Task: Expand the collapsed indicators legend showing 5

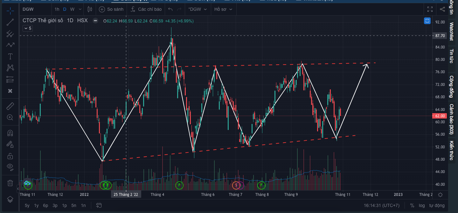Action: click(28, 28)
